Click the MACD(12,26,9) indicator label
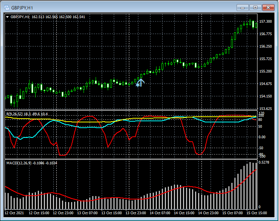This screenshot has height=221, width=279. tap(19, 163)
